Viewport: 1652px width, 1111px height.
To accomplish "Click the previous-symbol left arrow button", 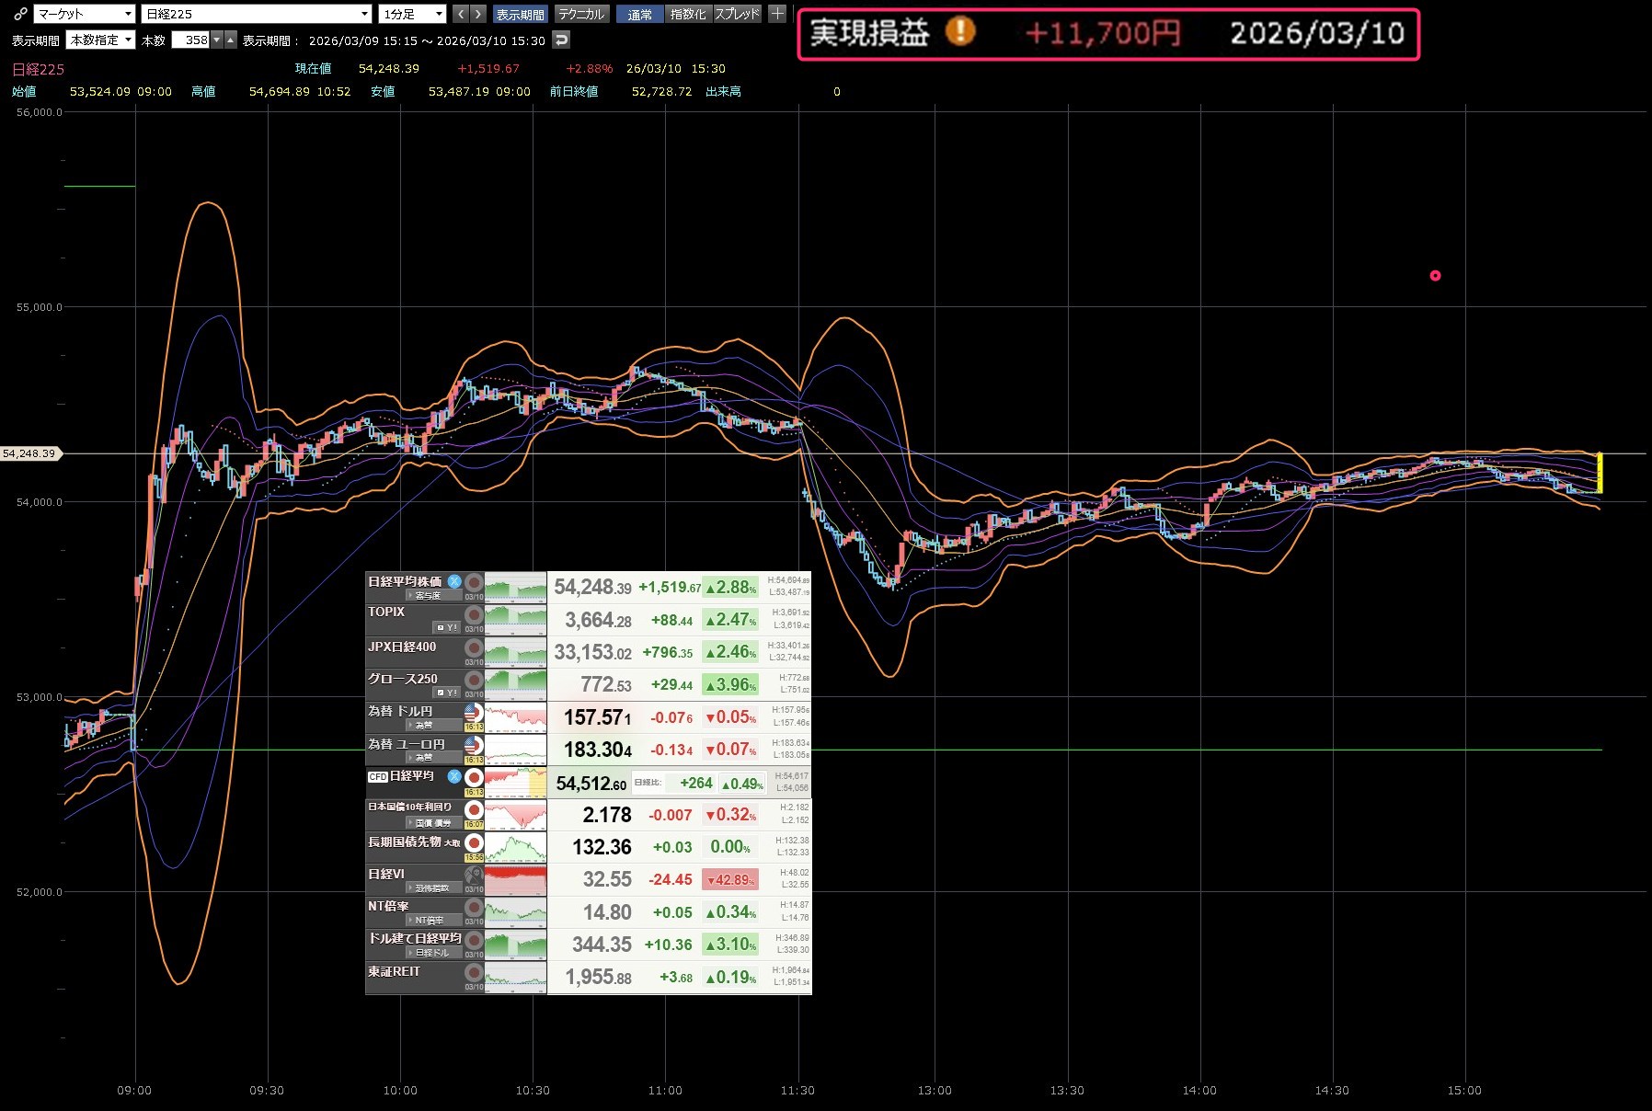I will 461,14.
